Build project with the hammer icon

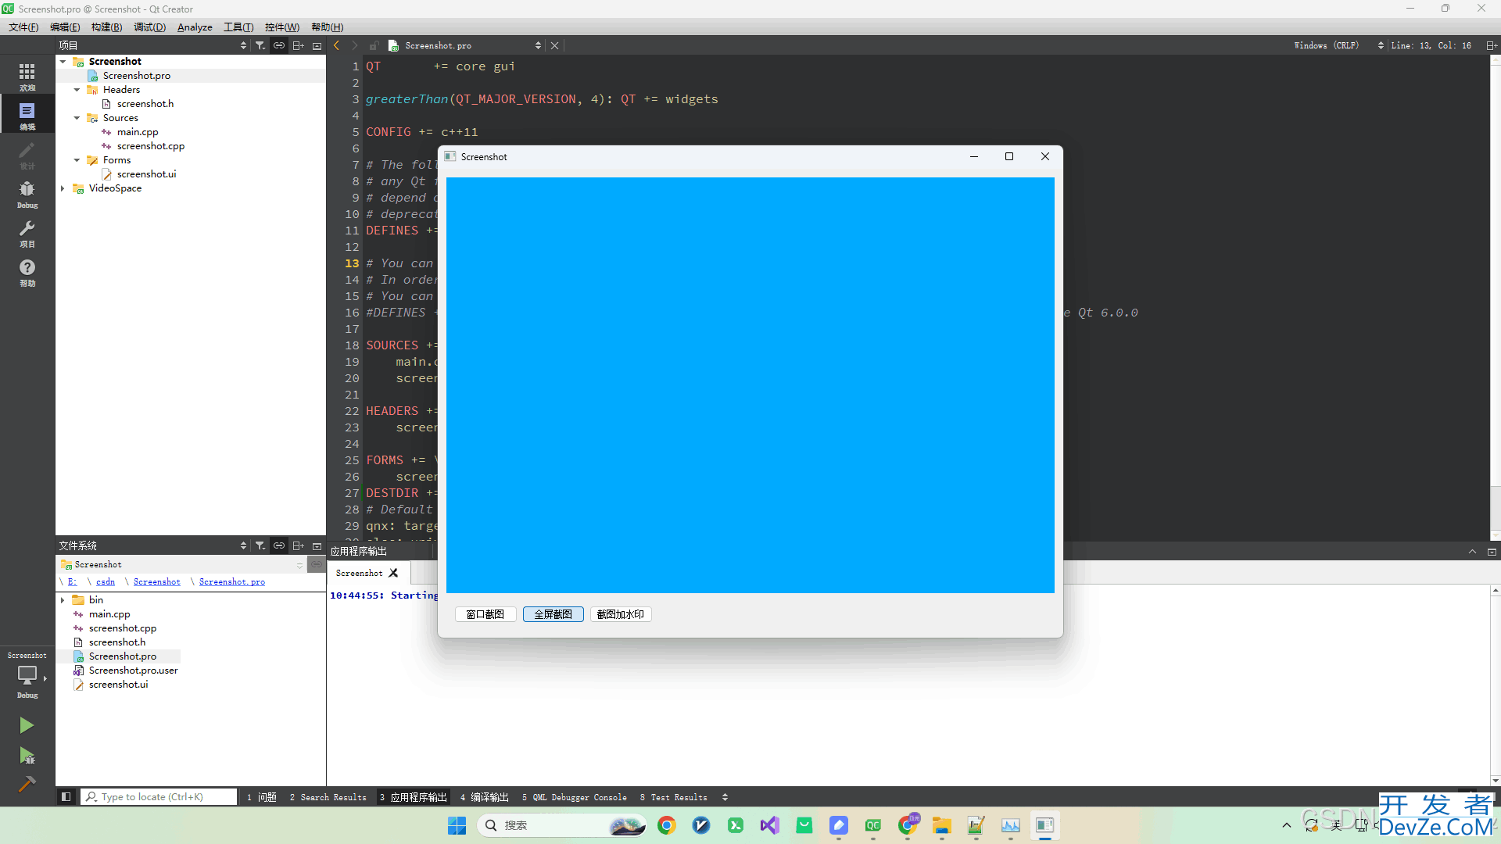pos(27,784)
